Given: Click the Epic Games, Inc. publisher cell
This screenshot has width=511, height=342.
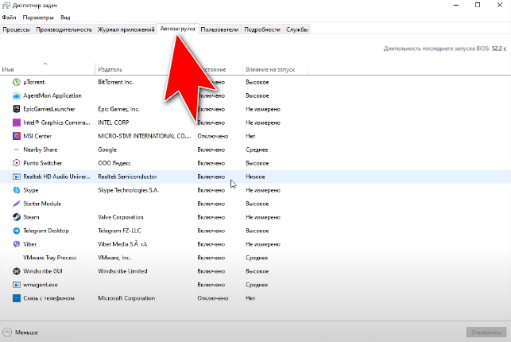Looking at the screenshot, I should pyautogui.click(x=118, y=109).
